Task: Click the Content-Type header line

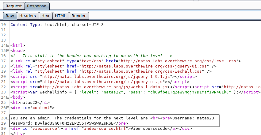Action: (57, 25)
